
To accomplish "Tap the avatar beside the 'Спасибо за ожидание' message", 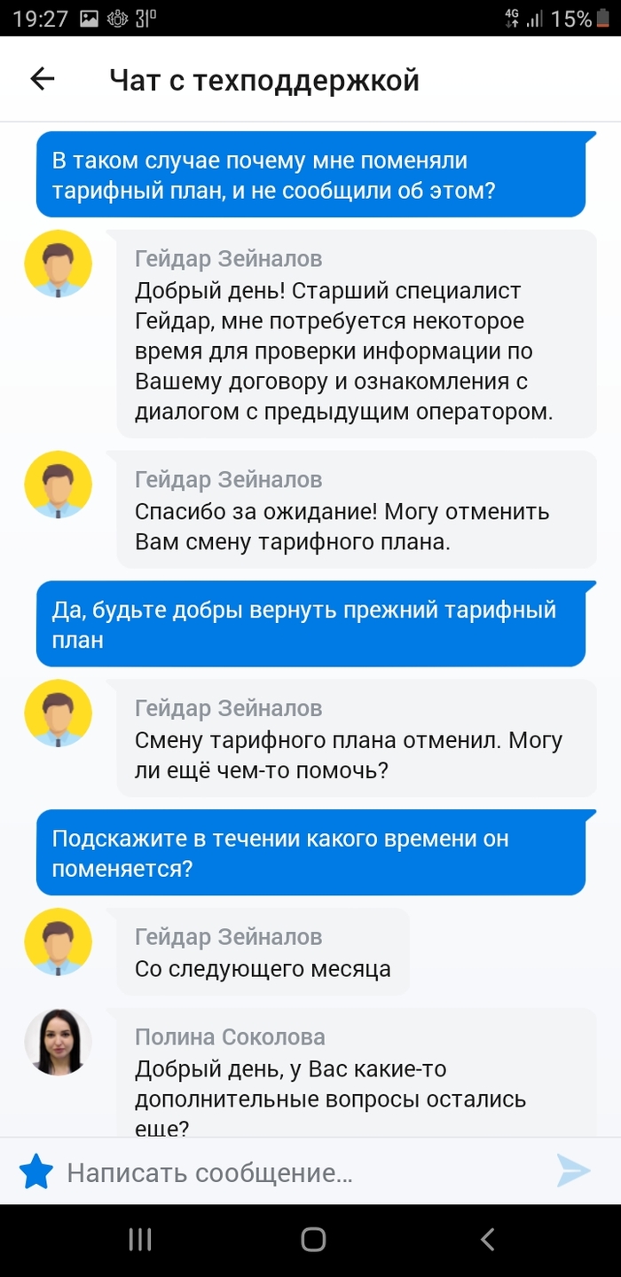I will (x=58, y=484).
